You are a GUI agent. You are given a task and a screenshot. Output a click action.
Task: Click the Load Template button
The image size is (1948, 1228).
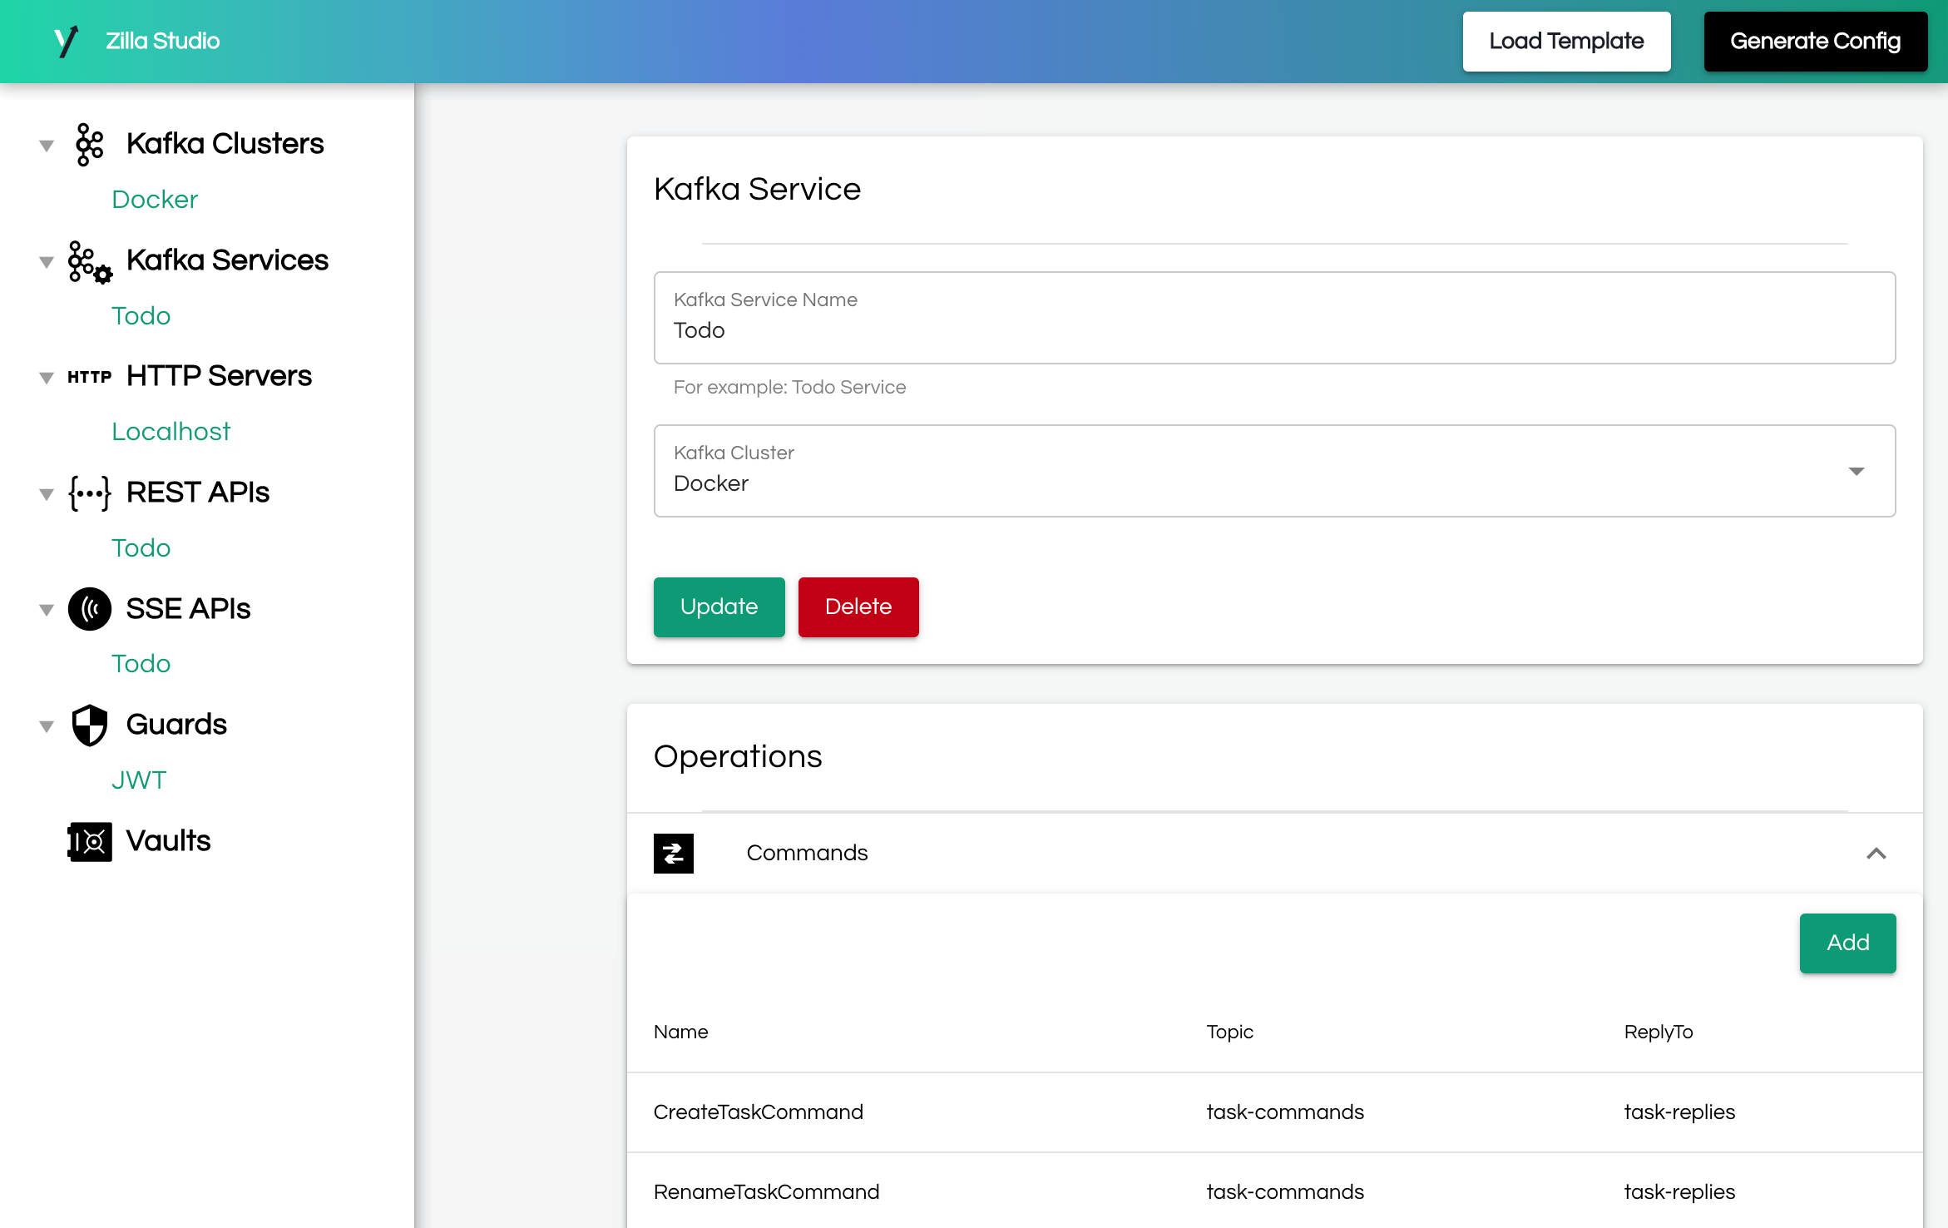[x=1566, y=40]
